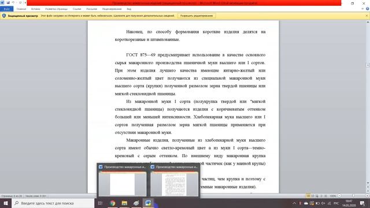Click the network signal tray icon
Viewport: 370px width, 208px height.
pos(329,203)
